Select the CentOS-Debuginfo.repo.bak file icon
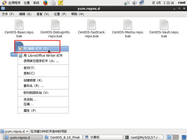The image size is (187, 140). click(55, 24)
